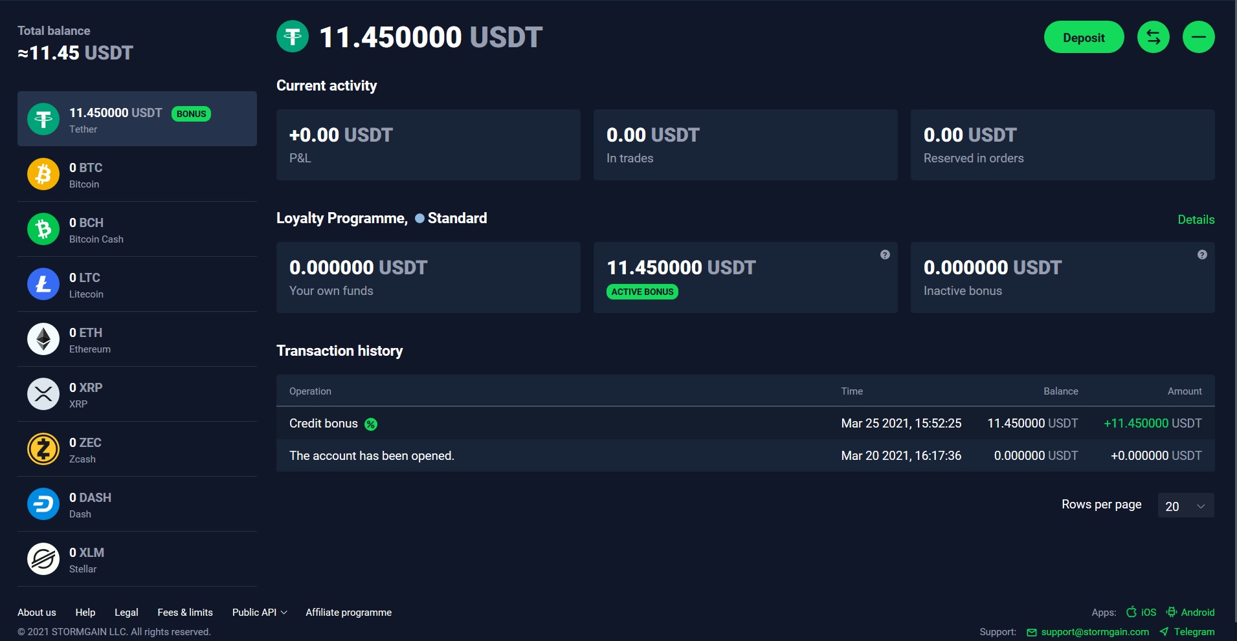Click the green exchange arrows button

pos(1153,37)
